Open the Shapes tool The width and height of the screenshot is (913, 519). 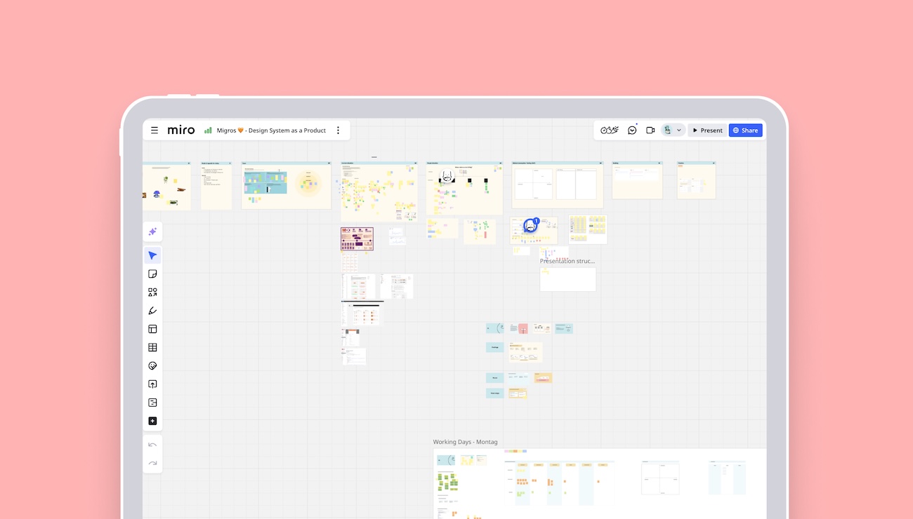pyautogui.click(x=152, y=292)
